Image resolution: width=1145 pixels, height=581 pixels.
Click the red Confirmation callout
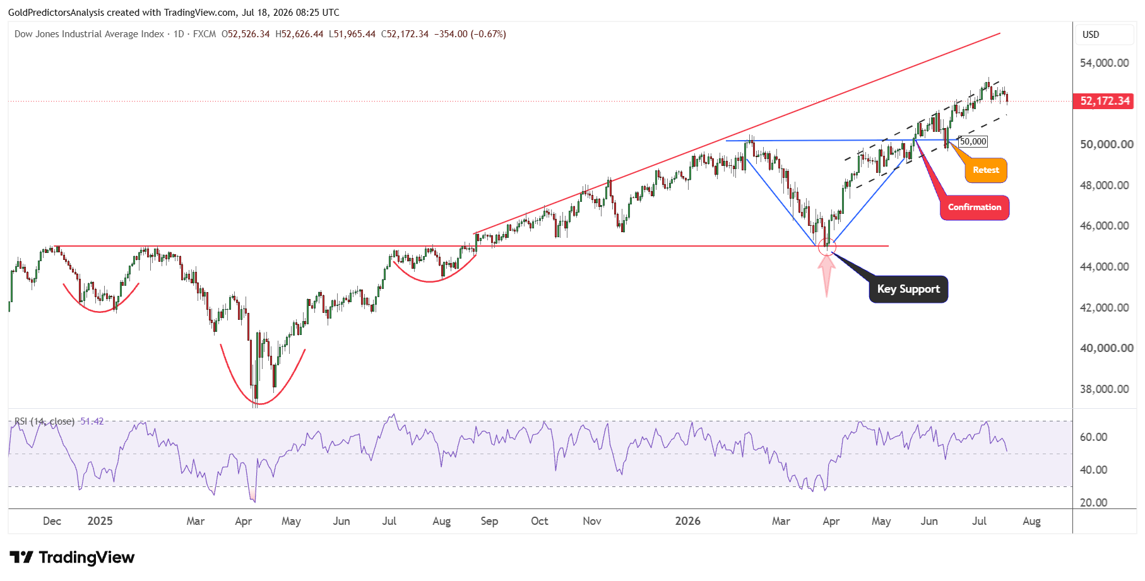(x=975, y=207)
